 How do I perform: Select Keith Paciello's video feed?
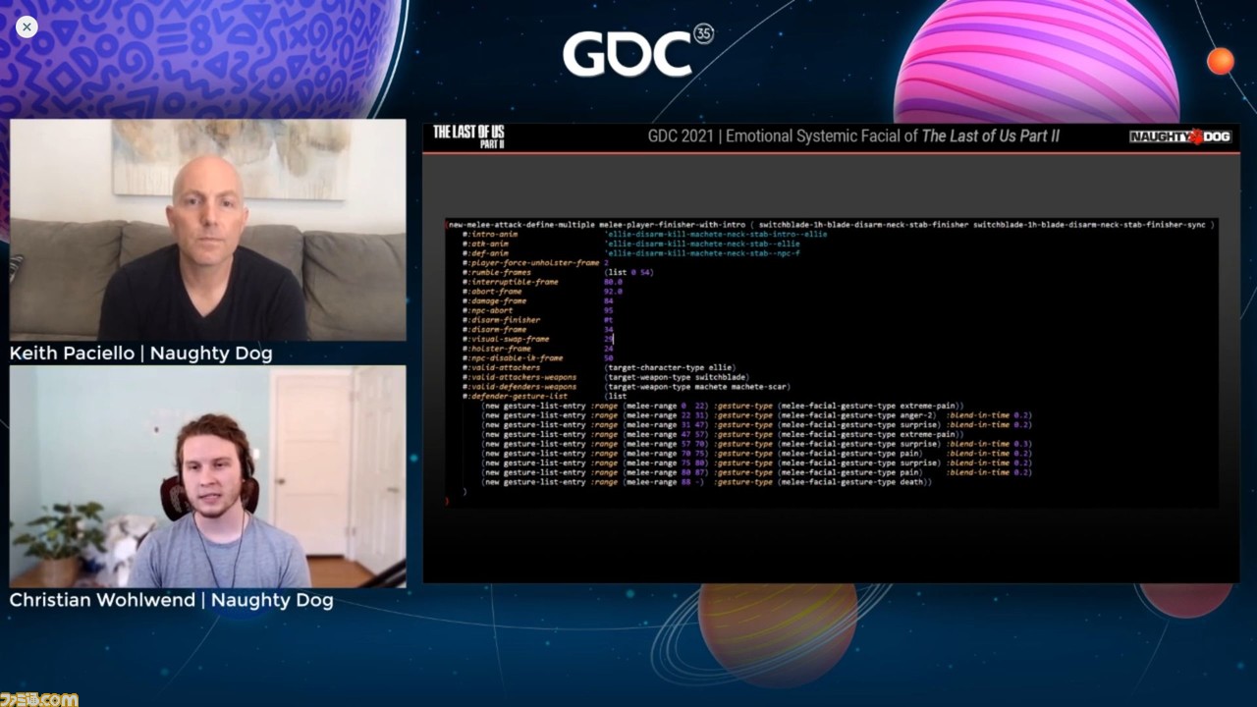tap(207, 230)
